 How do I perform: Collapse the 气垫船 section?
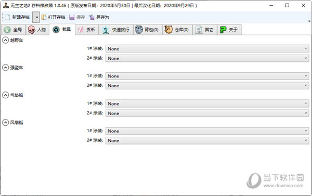point(5,95)
